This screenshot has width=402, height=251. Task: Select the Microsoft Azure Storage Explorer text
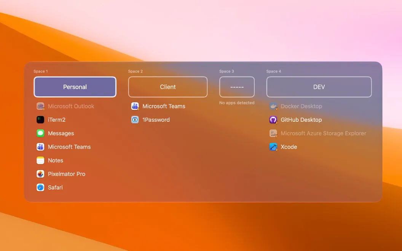click(323, 133)
